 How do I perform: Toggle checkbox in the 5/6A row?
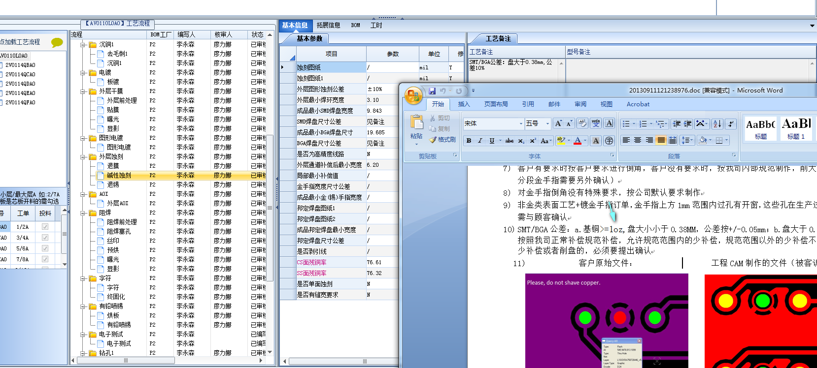45,248
